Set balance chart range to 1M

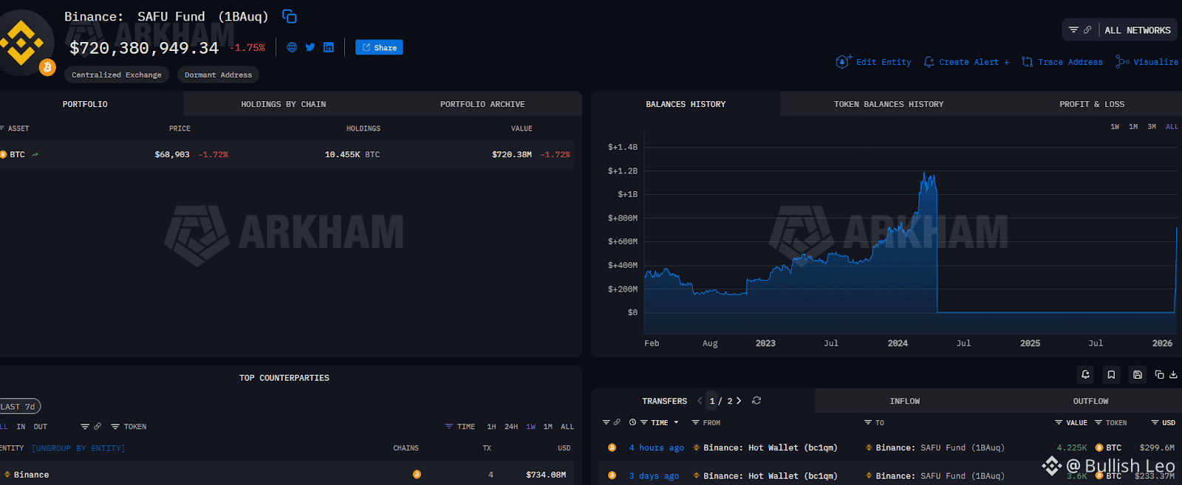tap(1133, 127)
